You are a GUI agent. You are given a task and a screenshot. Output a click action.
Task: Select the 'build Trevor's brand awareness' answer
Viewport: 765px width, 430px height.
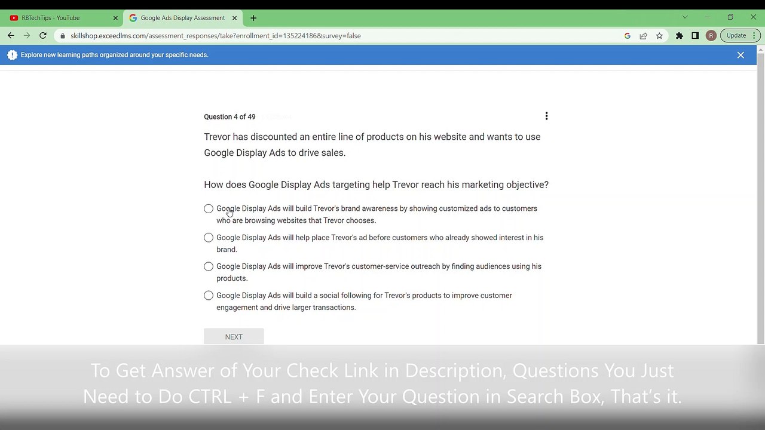(x=209, y=208)
